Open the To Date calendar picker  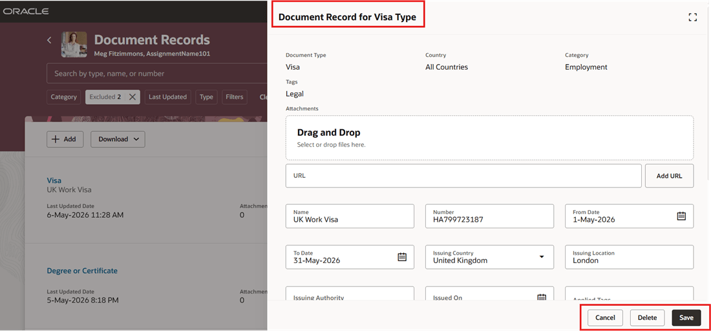click(x=402, y=257)
